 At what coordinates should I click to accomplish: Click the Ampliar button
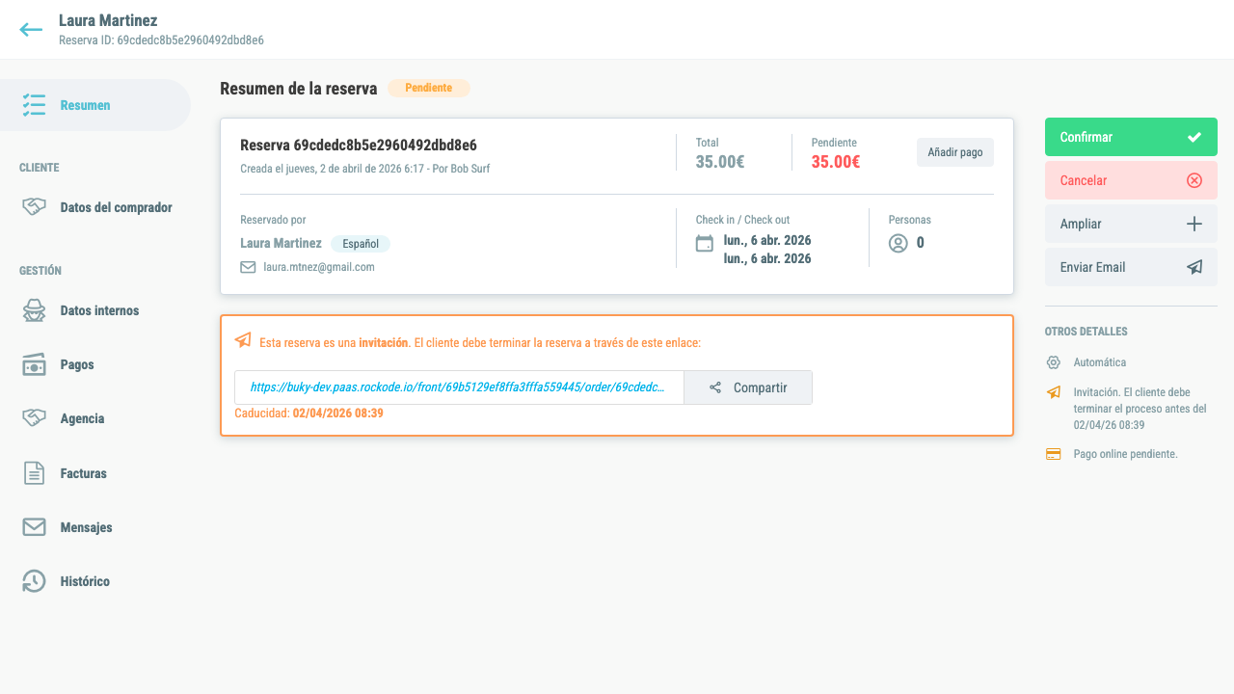click(x=1131, y=224)
